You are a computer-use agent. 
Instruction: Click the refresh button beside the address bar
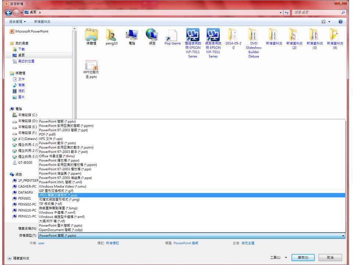(286, 13)
